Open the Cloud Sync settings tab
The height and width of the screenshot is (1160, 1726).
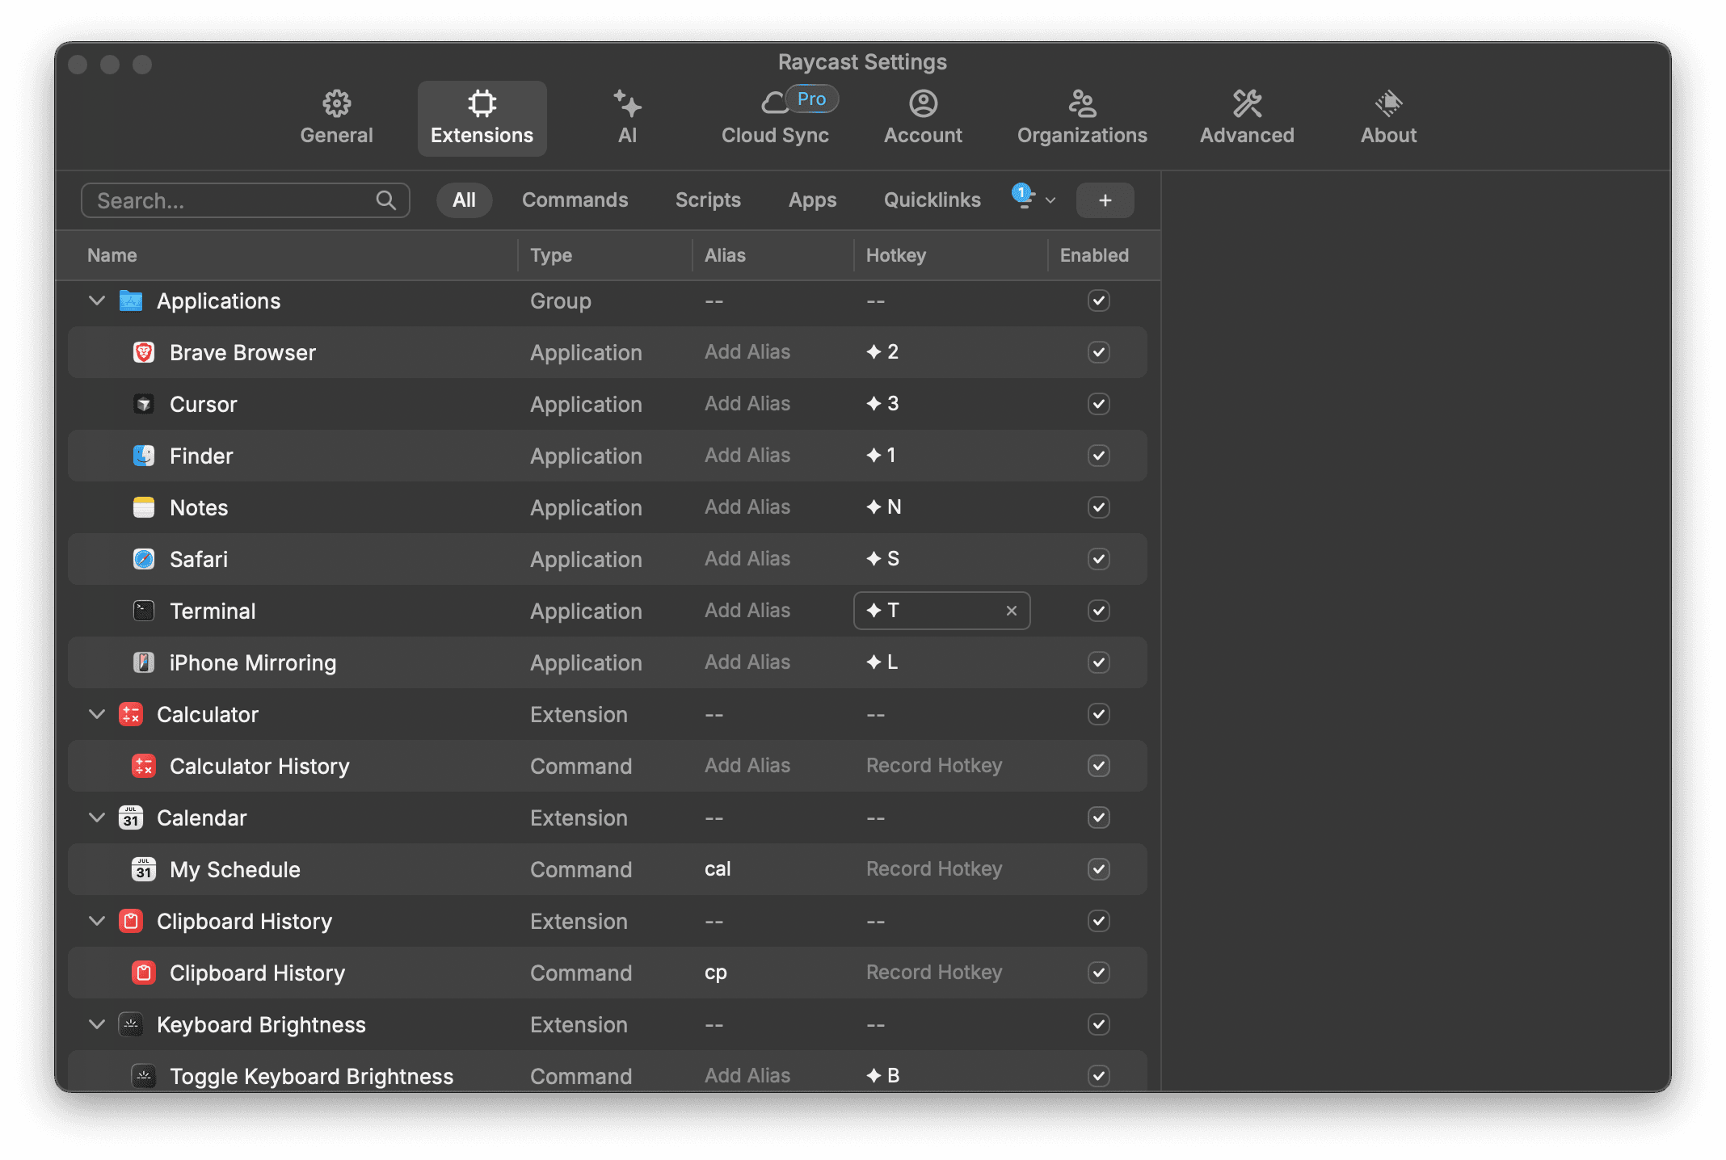coord(776,118)
